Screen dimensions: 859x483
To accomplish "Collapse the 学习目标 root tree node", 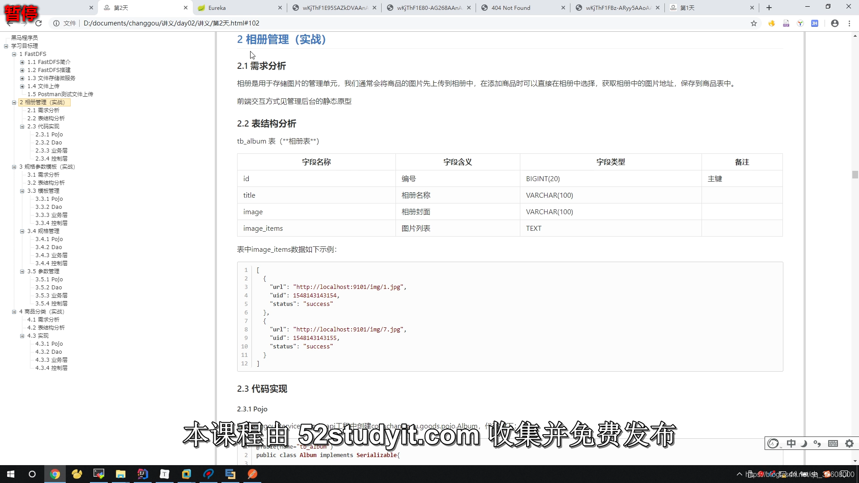I will pos(6,46).
